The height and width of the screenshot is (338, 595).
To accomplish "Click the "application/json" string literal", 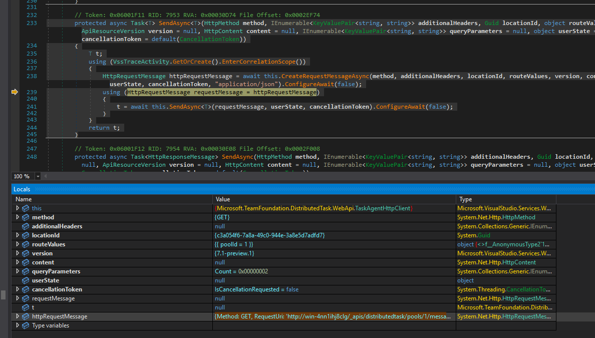I will (246, 84).
